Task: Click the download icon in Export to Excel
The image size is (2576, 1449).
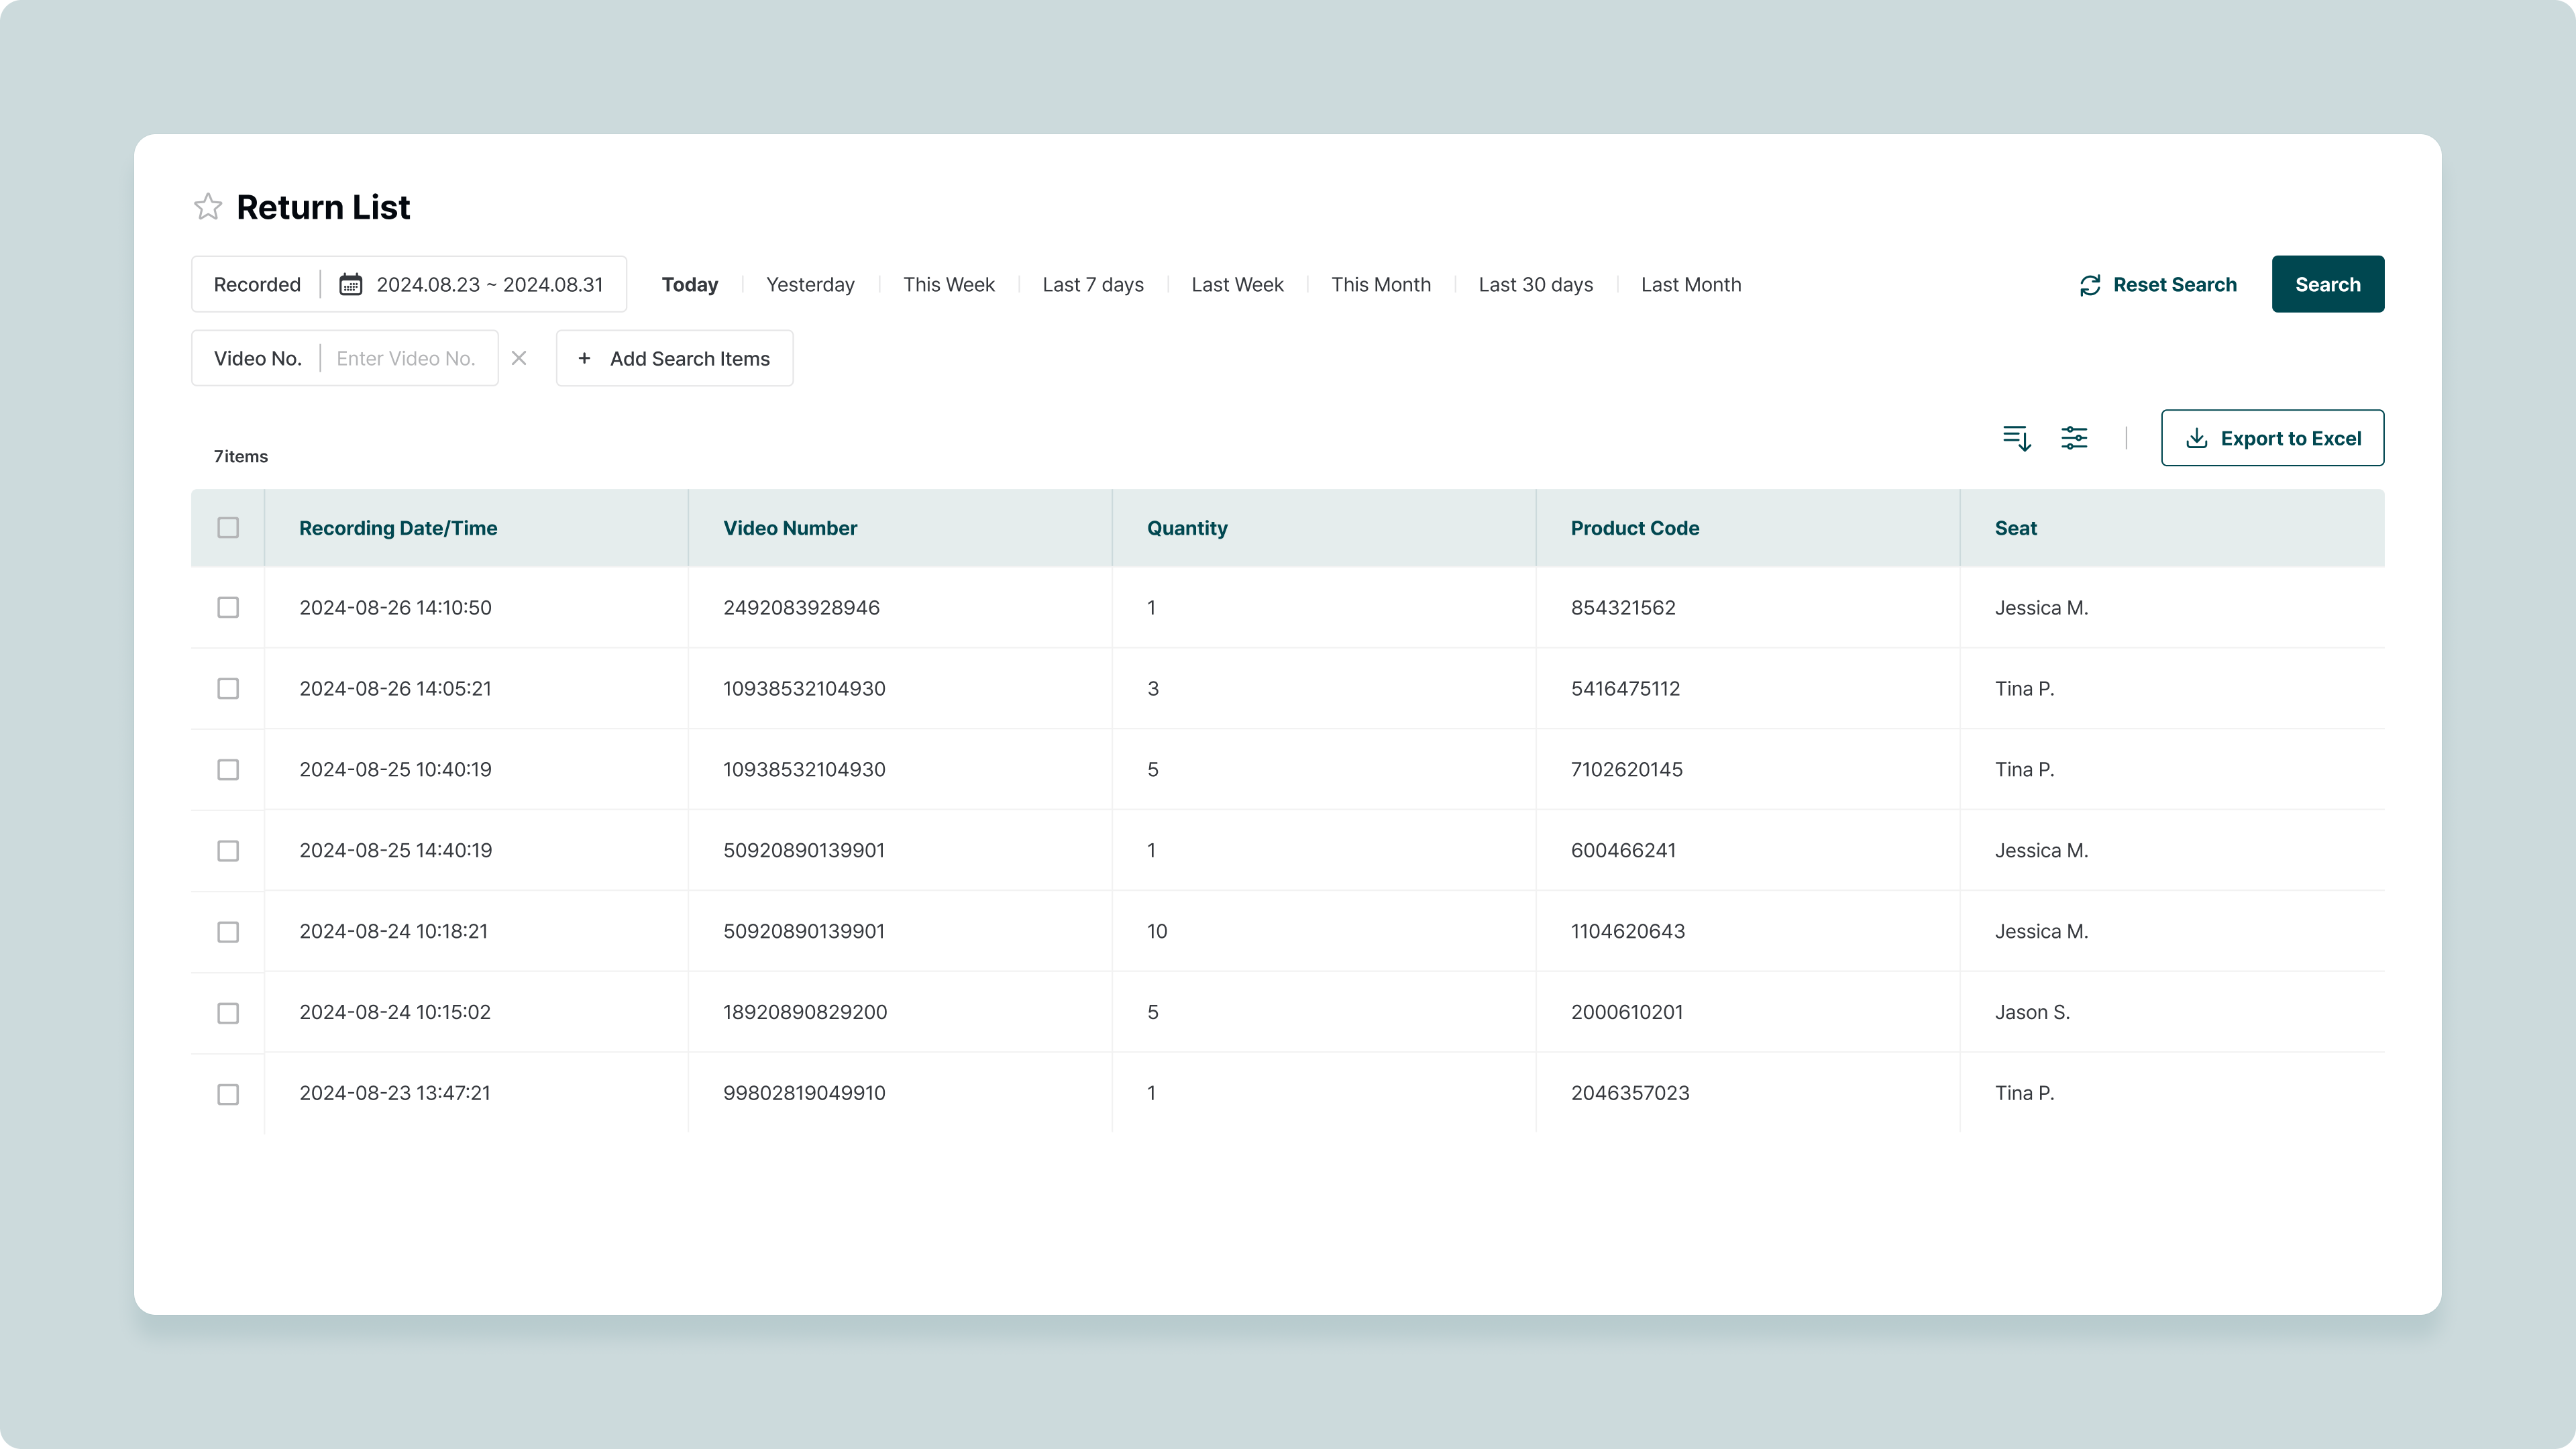Action: (x=2196, y=438)
